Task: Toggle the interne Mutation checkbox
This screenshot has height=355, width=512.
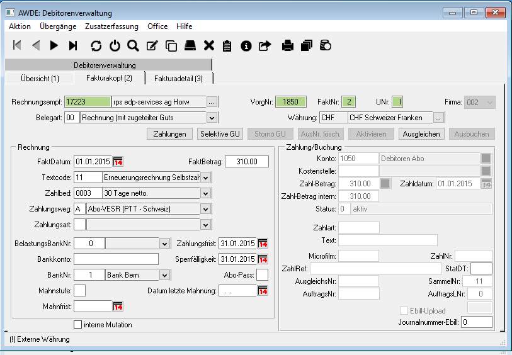Action: tap(78, 325)
